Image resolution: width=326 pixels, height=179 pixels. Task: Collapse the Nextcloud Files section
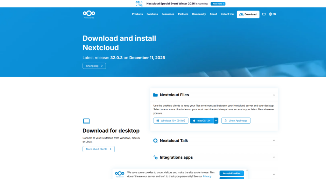click(x=274, y=95)
